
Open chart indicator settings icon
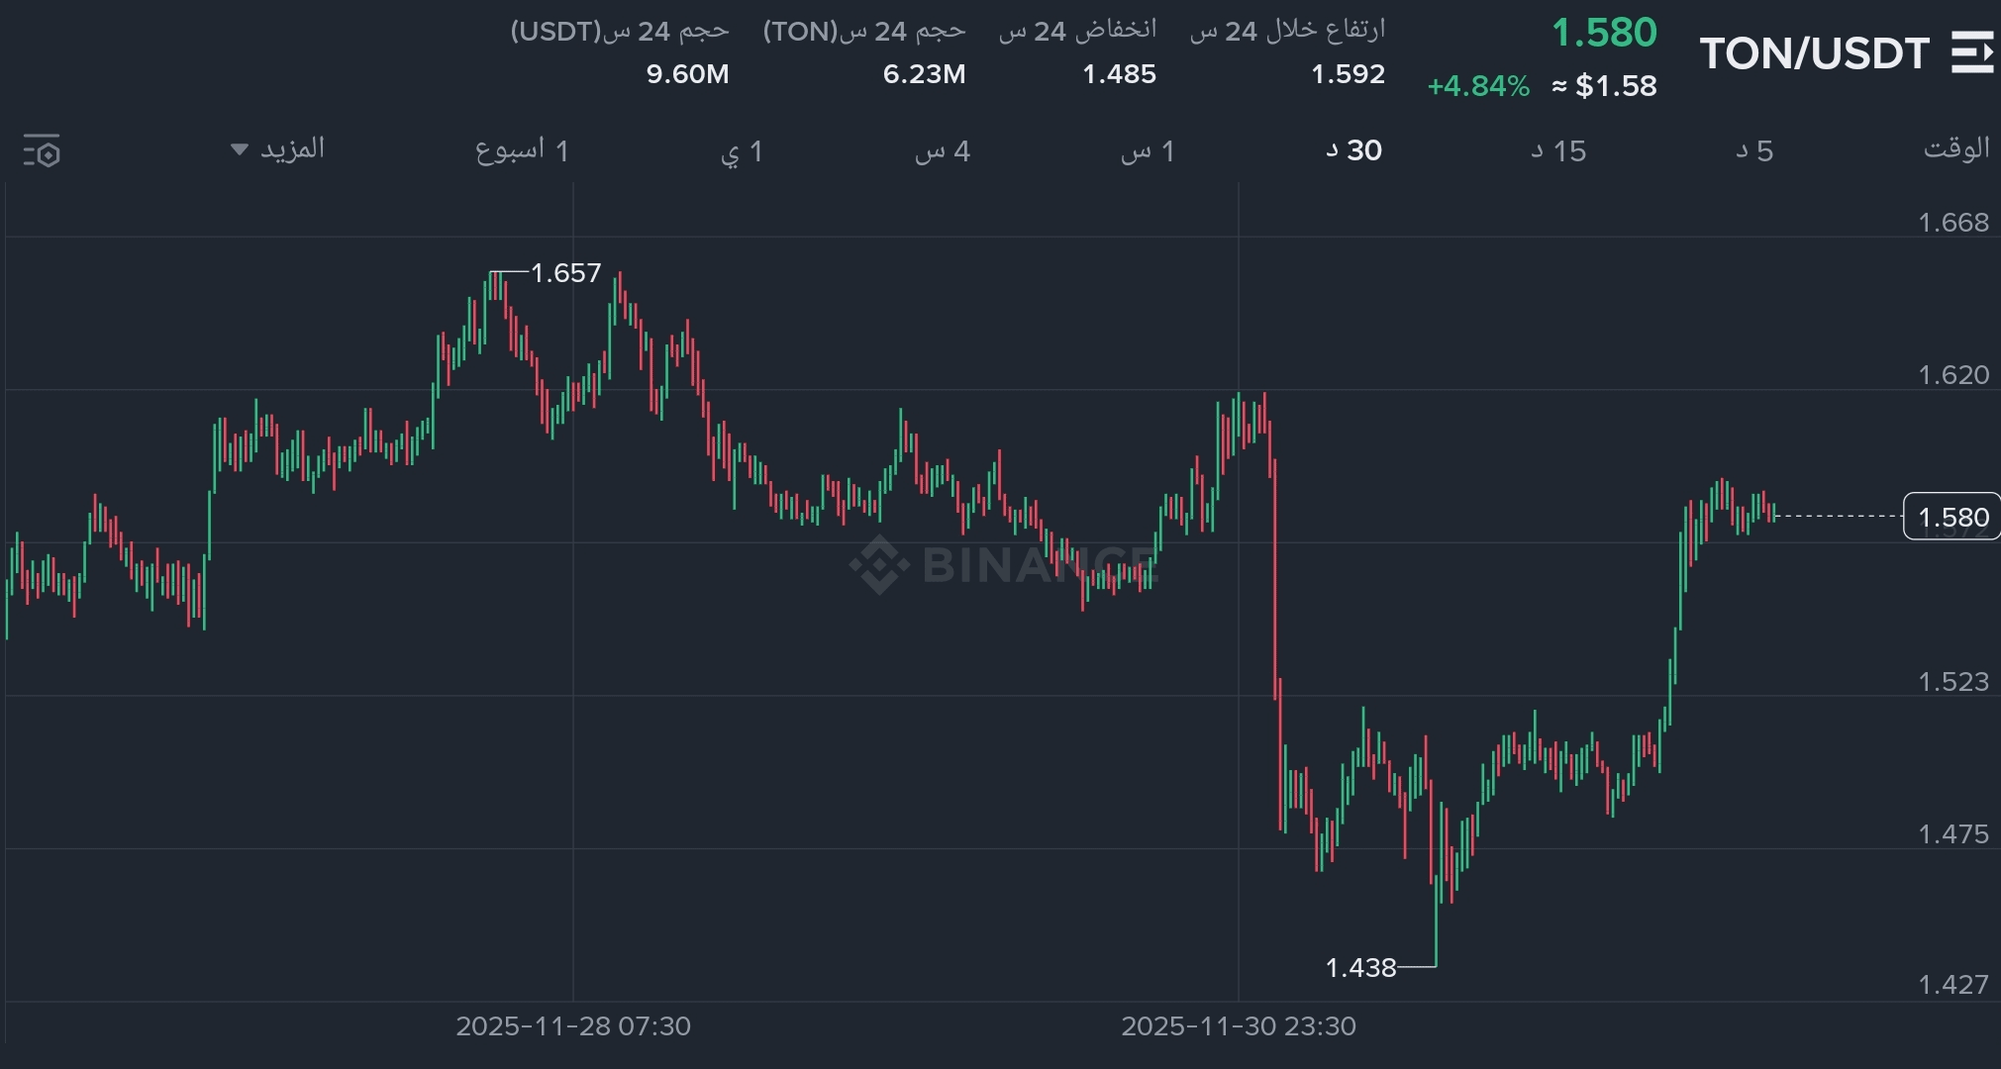tap(42, 150)
